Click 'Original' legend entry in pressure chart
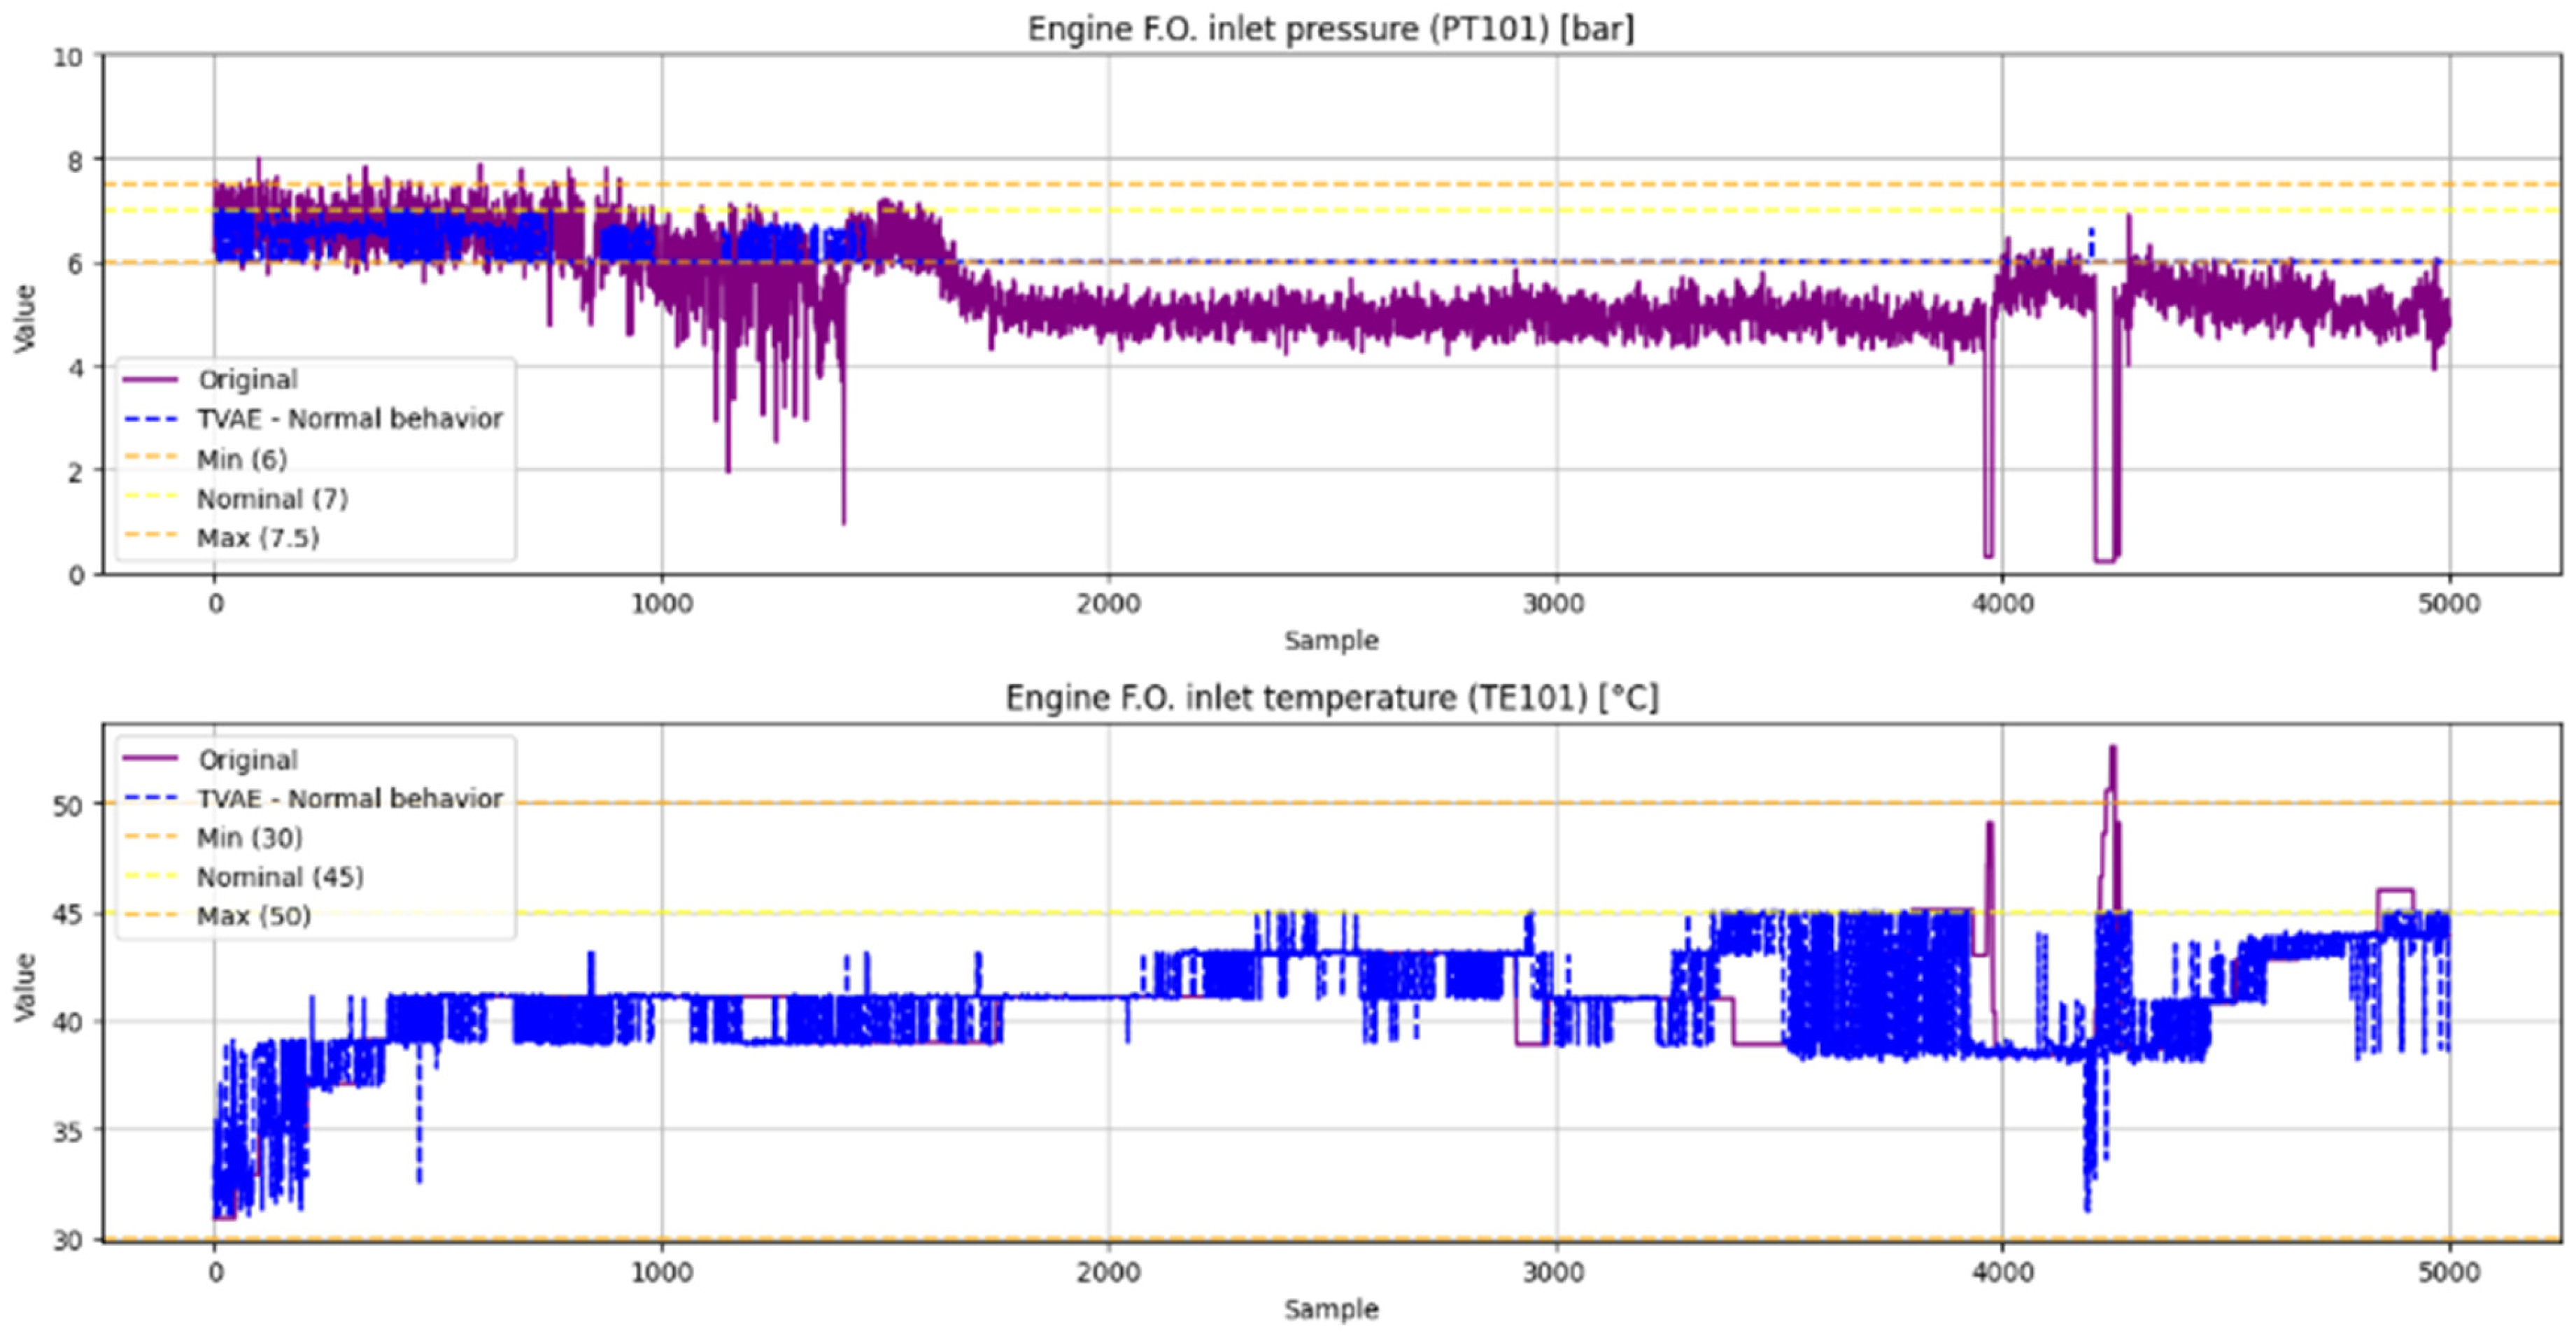Image resolution: width=2576 pixels, height=1336 pixels. 247,380
